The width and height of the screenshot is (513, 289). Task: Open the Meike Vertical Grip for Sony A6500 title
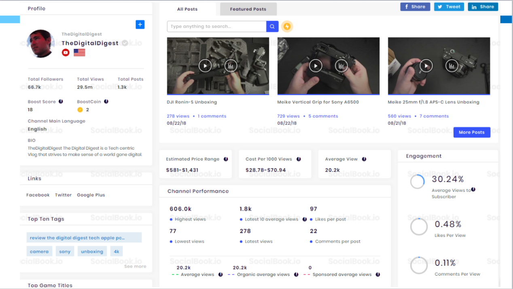[318, 102]
